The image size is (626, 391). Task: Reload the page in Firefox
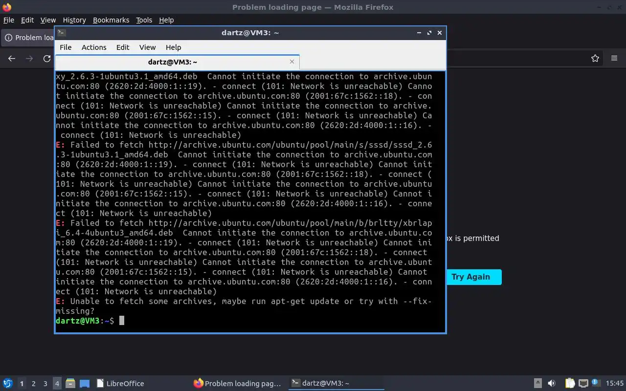pos(47,58)
